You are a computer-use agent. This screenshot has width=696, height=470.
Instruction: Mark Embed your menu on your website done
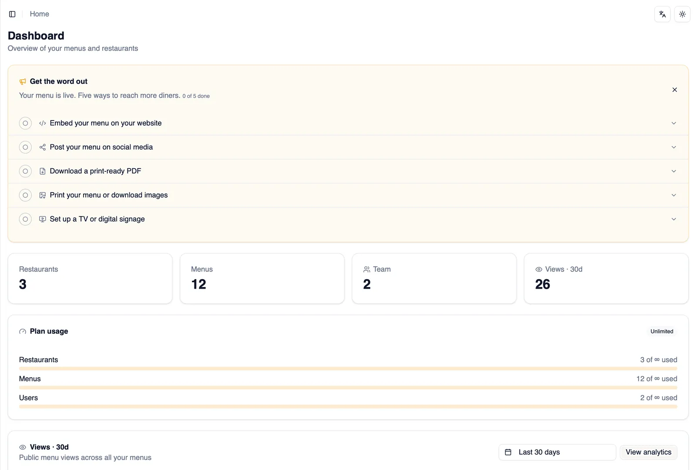(x=25, y=123)
